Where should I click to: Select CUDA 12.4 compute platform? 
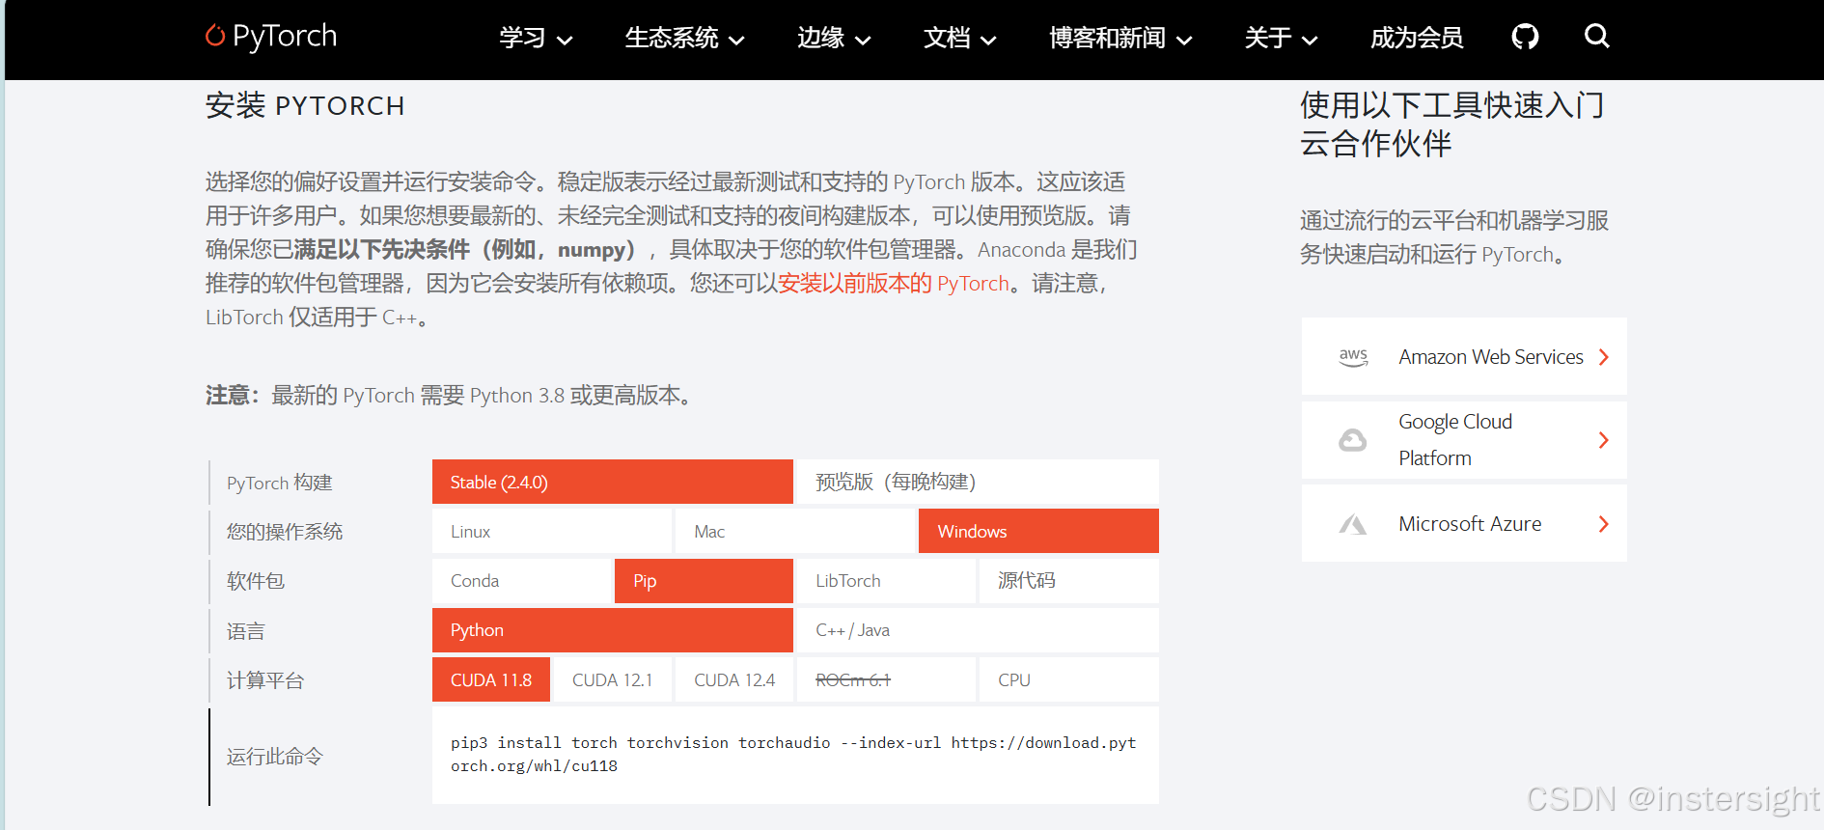(734, 679)
